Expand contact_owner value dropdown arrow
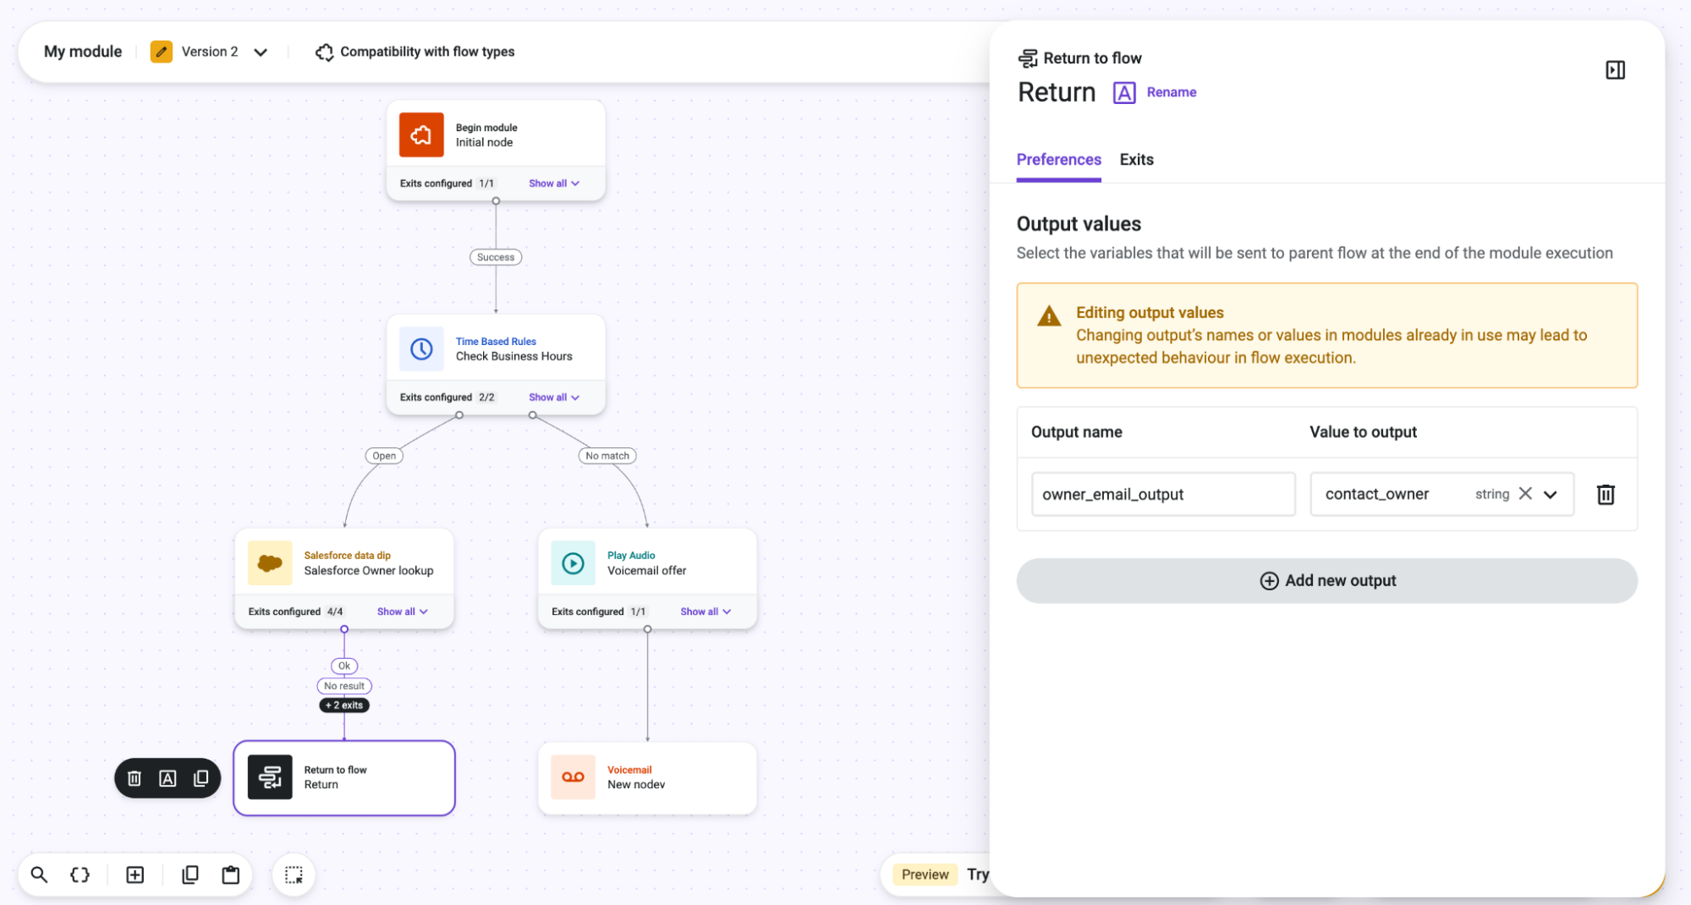The height and width of the screenshot is (905, 1691). point(1550,495)
